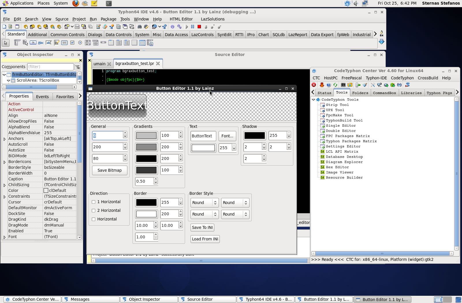Show more palette tabs with the right arrow
Screen dimensions: 462x303
tap(375, 34)
